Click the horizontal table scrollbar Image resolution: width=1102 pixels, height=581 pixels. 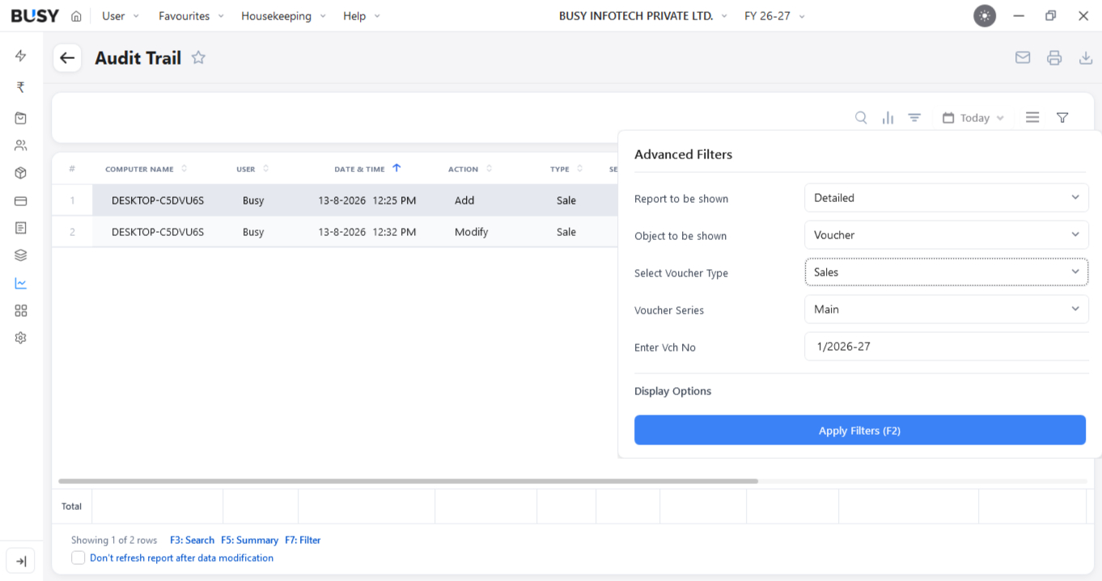coord(409,481)
